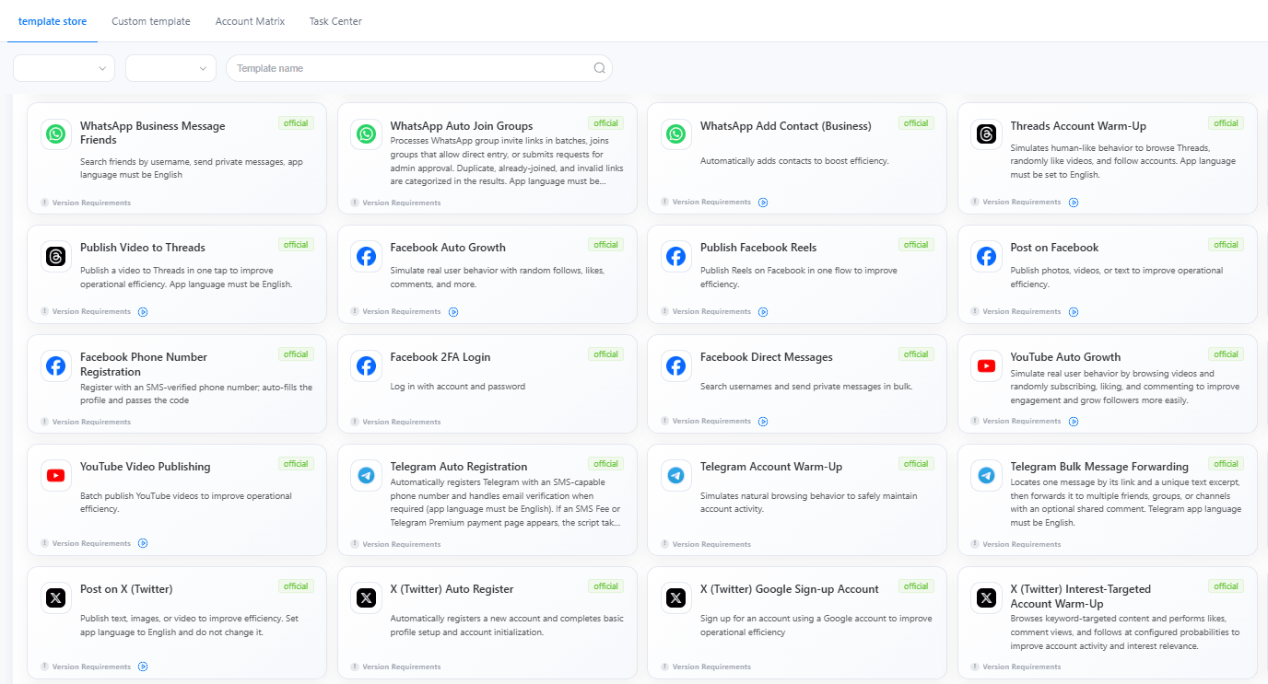This screenshot has width=1268, height=684.
Task: Play the demo video for Facebook Direct Messages
Action: (763, 422)
